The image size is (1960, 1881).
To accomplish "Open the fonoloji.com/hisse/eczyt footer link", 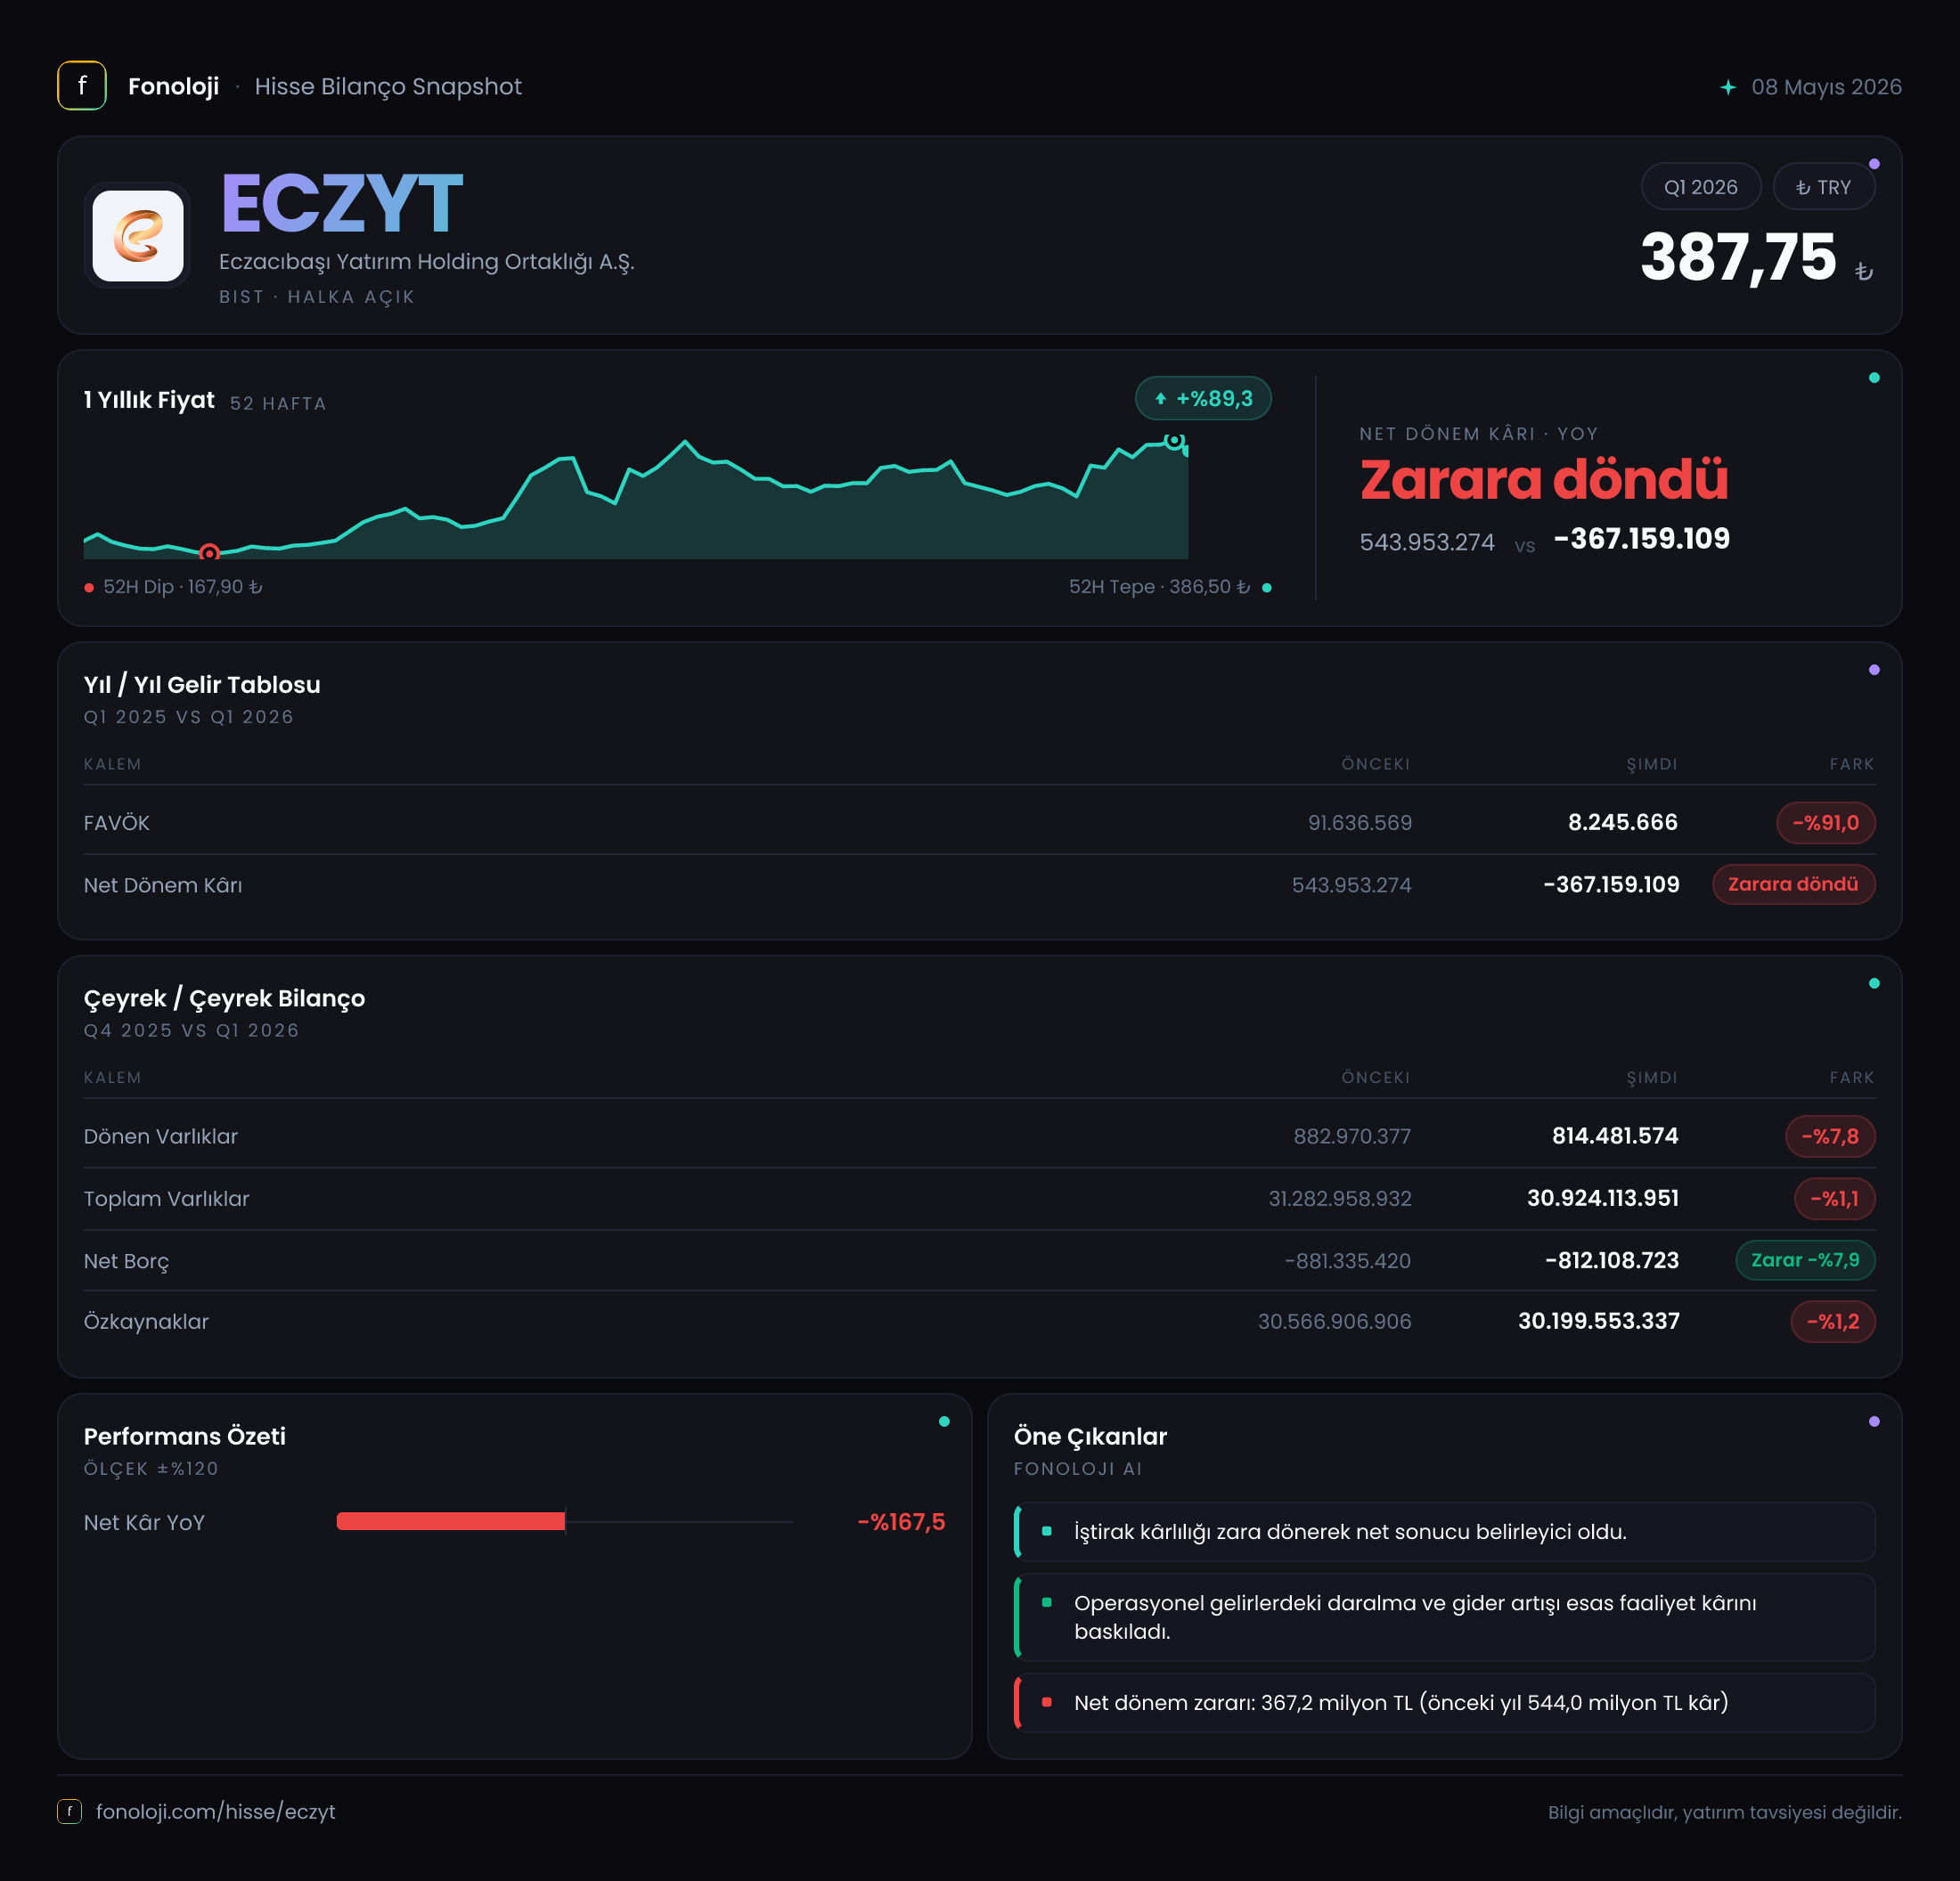I will click(x=215, y=1812).
